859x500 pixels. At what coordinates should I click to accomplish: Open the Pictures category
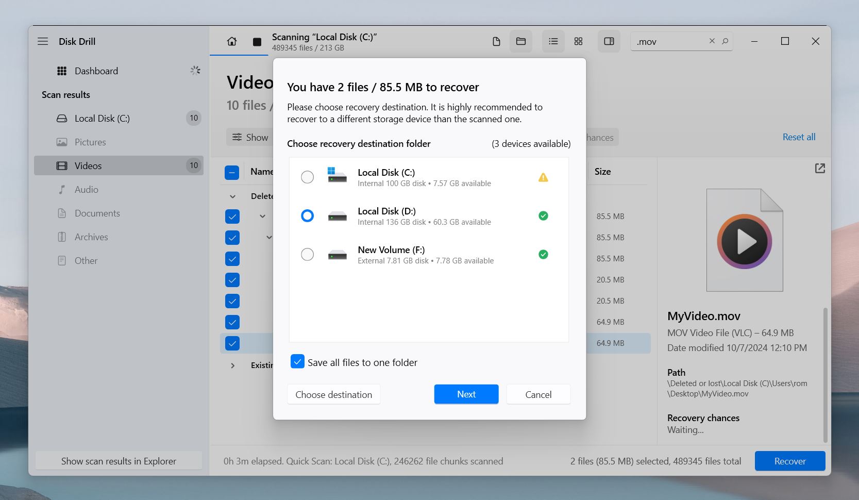[119, 142]
